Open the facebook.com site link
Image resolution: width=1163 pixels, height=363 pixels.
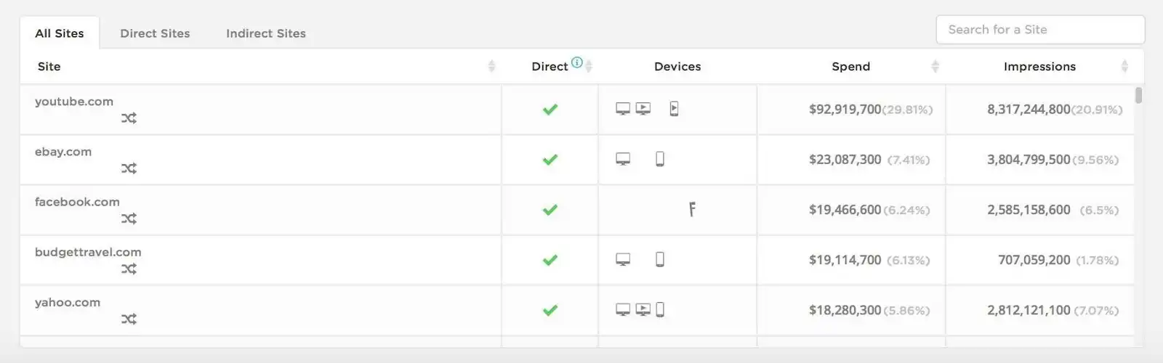[77, 202]
